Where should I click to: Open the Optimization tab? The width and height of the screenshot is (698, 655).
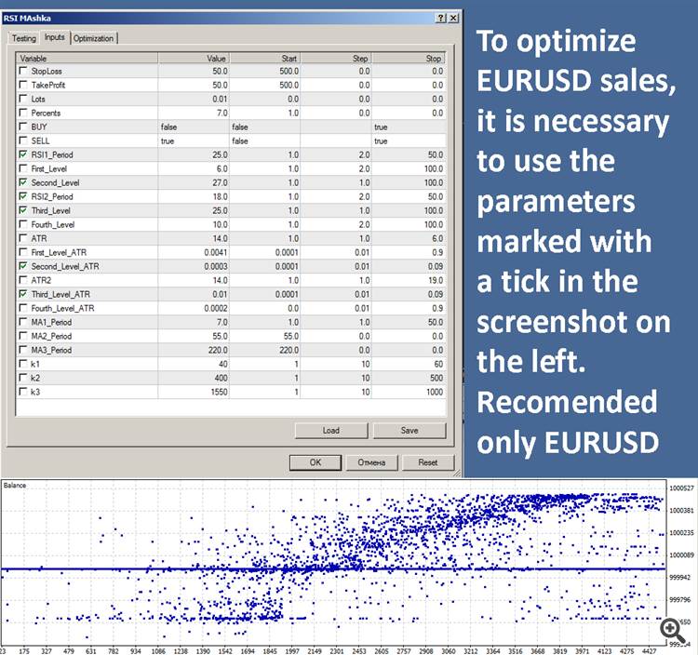click(93, 38)
